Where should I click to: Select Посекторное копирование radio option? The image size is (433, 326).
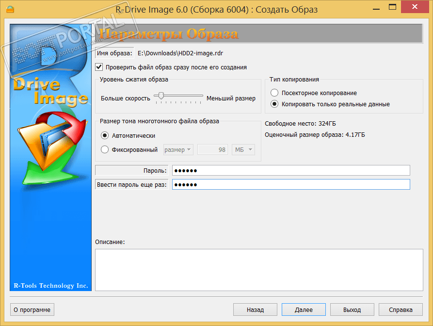coord(274,93)
